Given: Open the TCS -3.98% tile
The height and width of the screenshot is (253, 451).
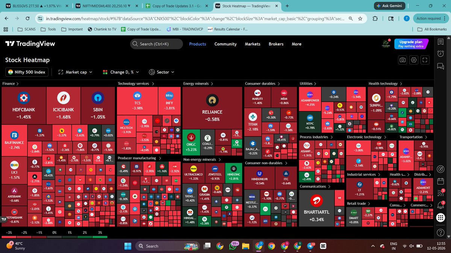Looking at the screenshot, I should pyautogui.click(x=137, y=101).
